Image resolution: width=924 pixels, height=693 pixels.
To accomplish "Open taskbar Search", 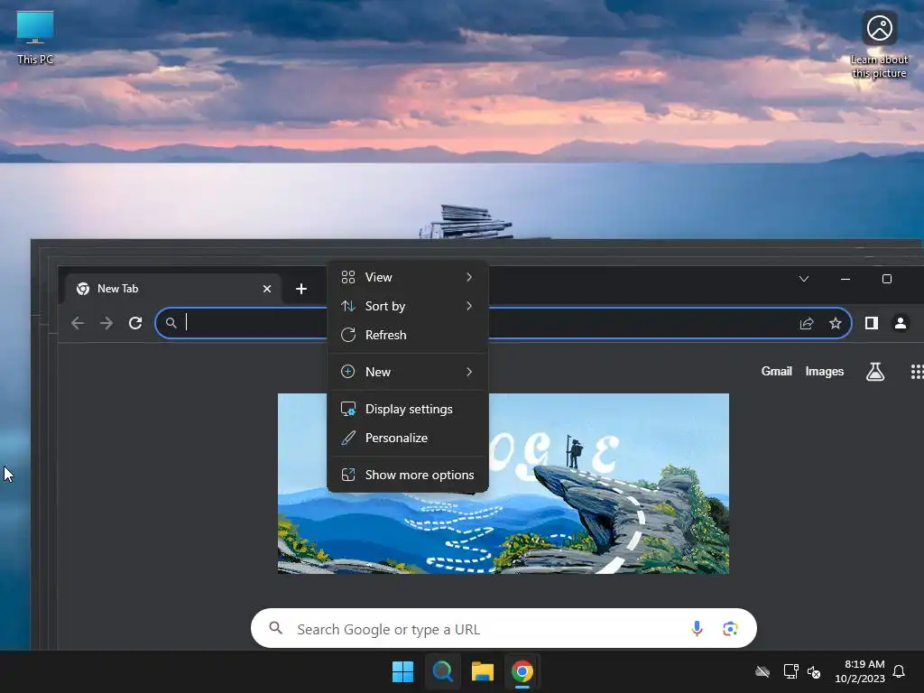I will click(442, 671).
